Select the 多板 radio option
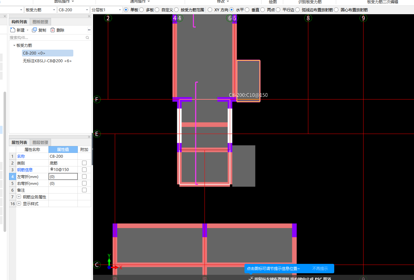 point(141,10)
